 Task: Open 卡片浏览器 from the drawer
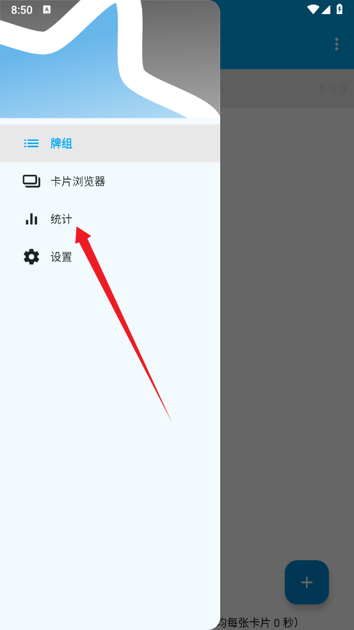click(x=78, y=182)
